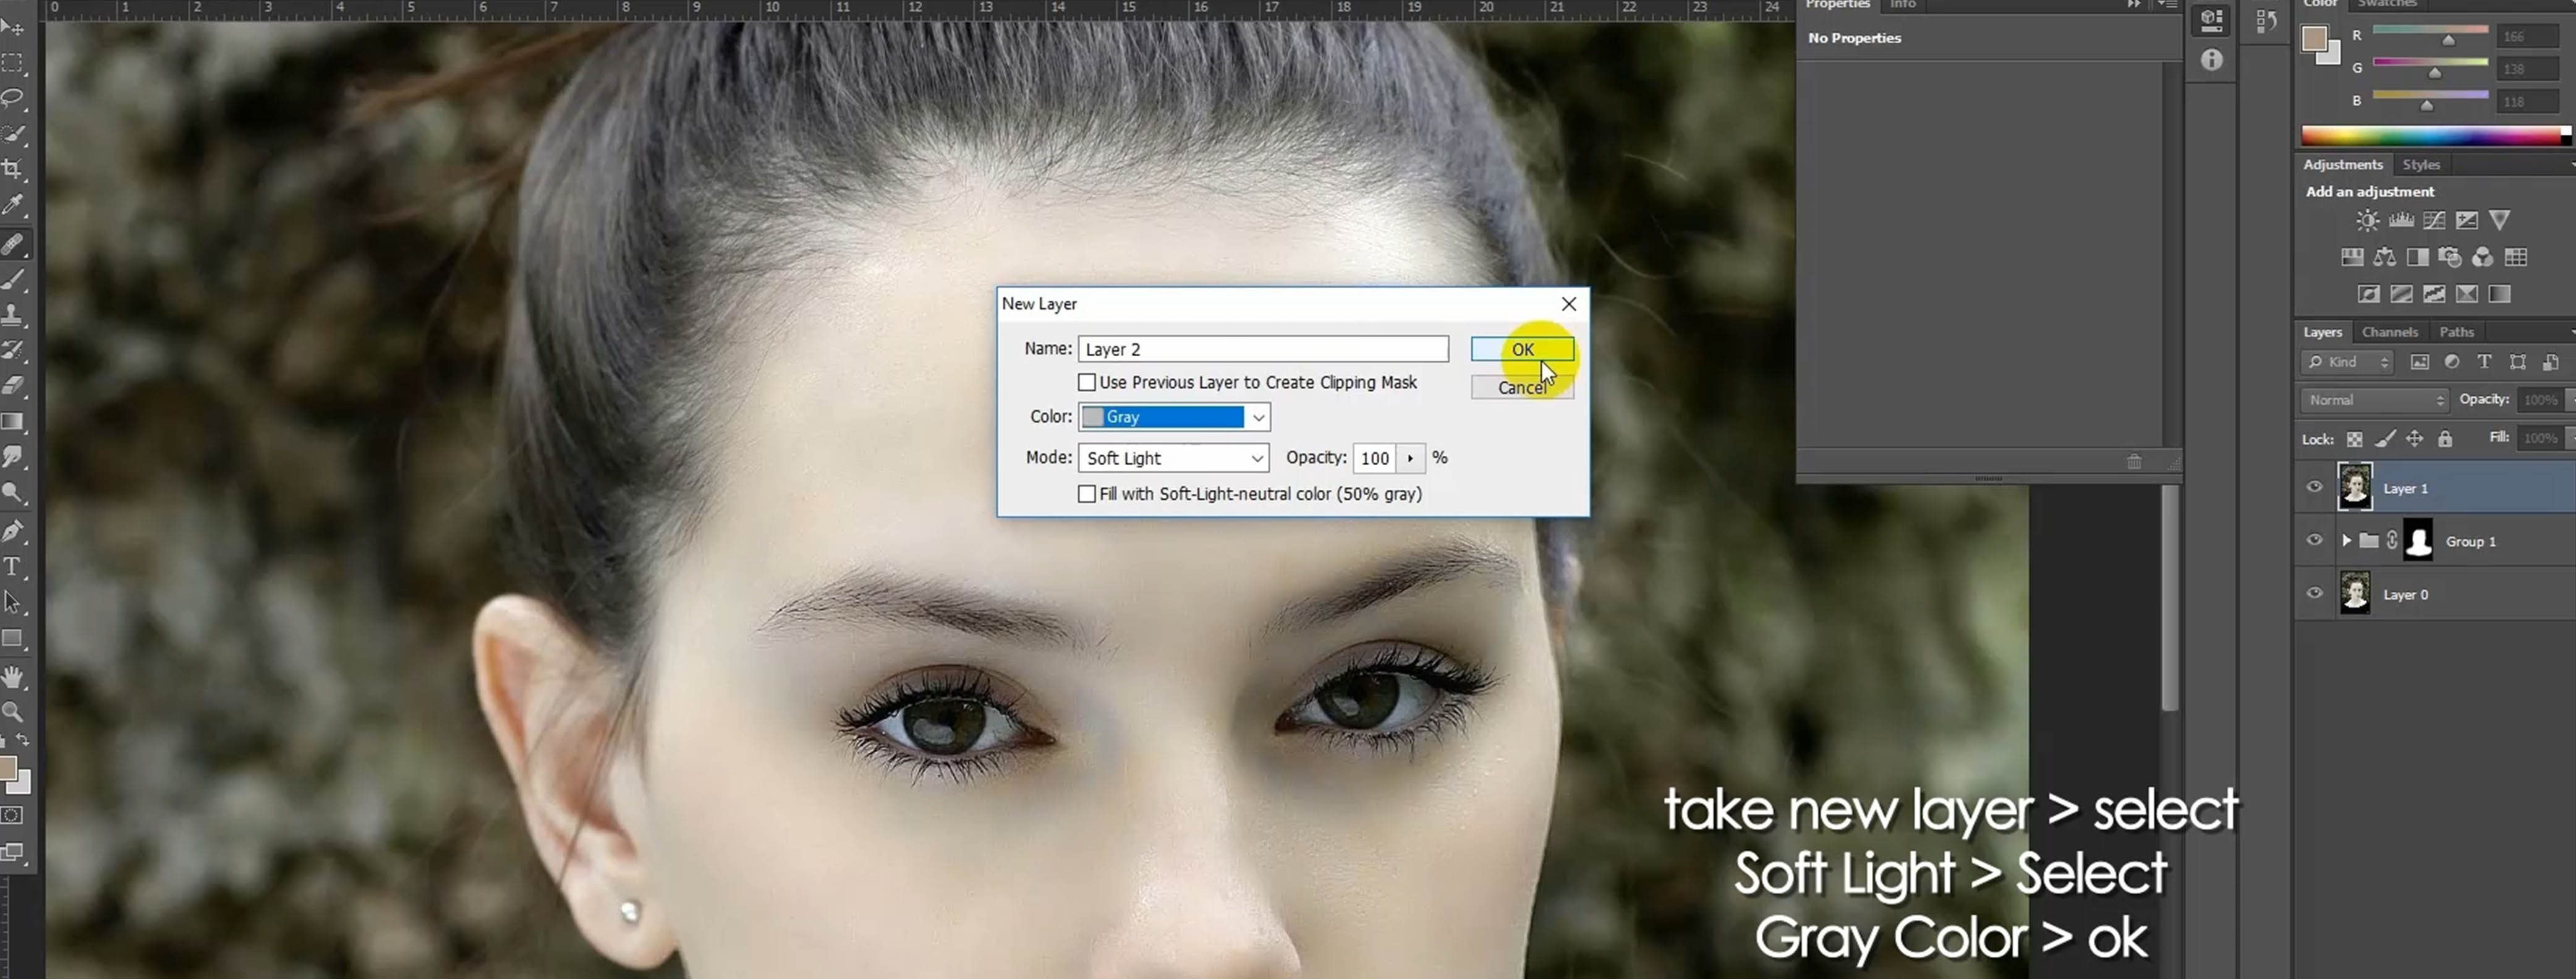This screenshot has width=2576, height=979.
Task: Add a Color Balance adjustment
Action: pos(2385,258)
